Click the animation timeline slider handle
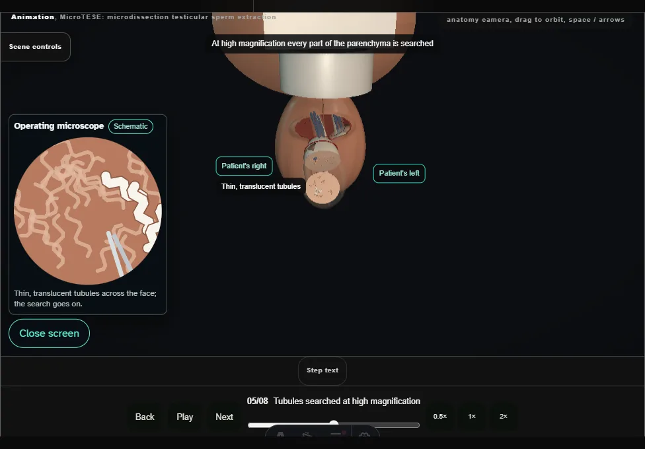The width and height of the screenshot is (645, 449). click(x=334, y=424)
